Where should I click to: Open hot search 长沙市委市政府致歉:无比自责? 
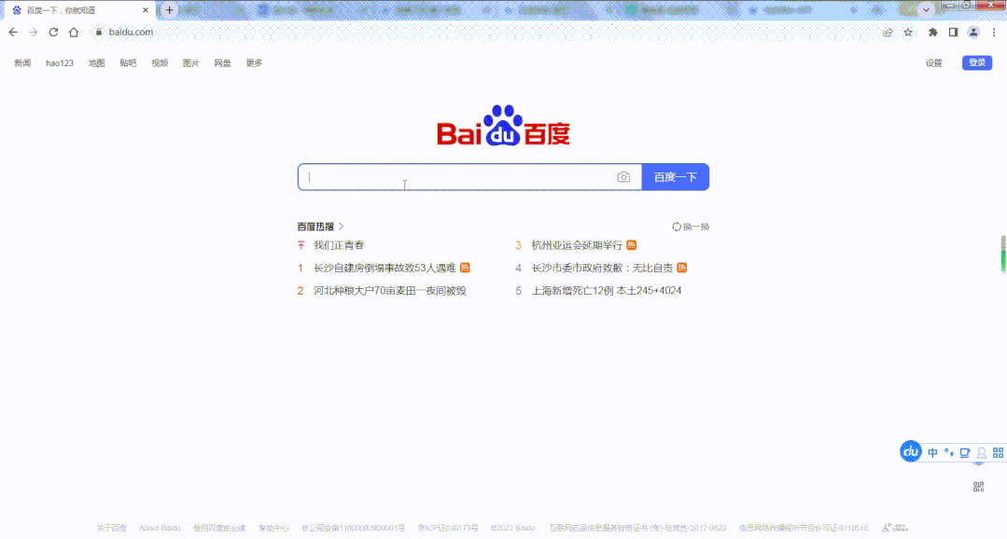(602, 268)
